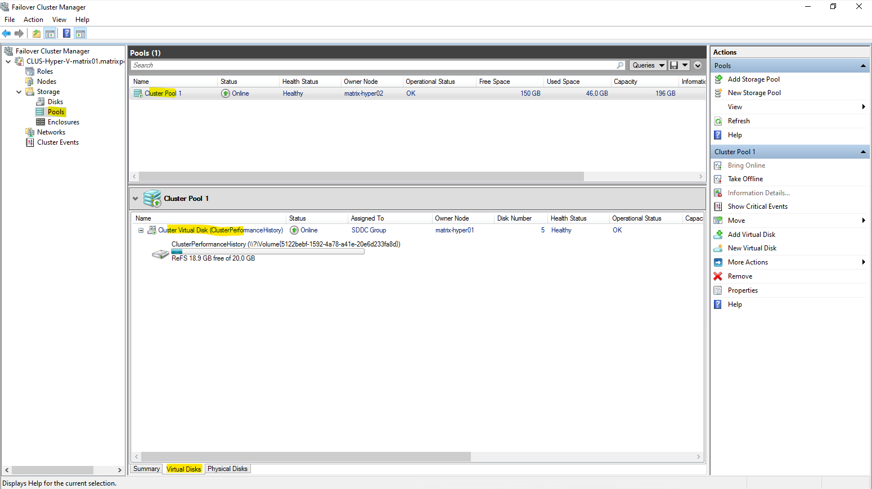The width and height of the screenshot is (872, 489).
Task: Click the New Storage Pool icon
Action: point(718,93)
